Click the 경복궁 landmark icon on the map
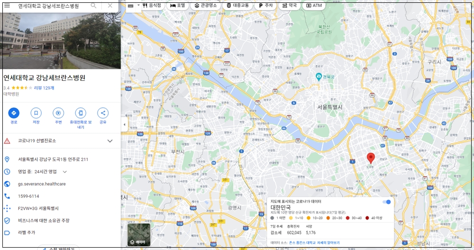This screenshot has height=250, width=474. point(319,76)
